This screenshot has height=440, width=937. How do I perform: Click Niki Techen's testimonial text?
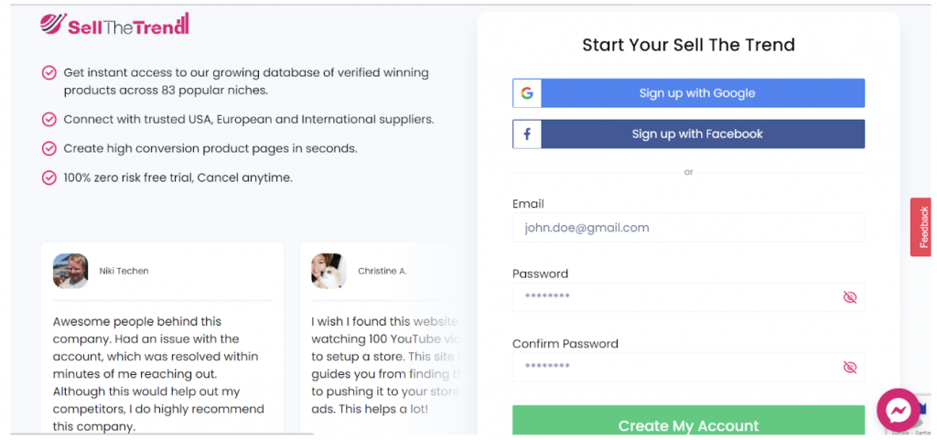158,374
